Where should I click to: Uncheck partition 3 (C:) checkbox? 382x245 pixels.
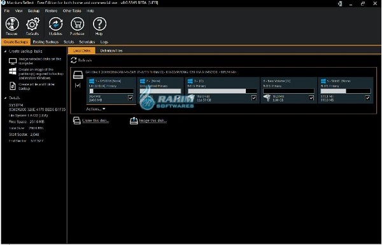[253, 98]
